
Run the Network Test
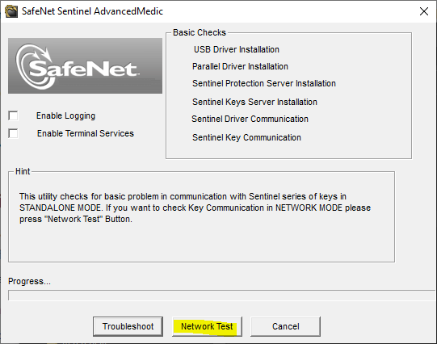pos(207,326)
